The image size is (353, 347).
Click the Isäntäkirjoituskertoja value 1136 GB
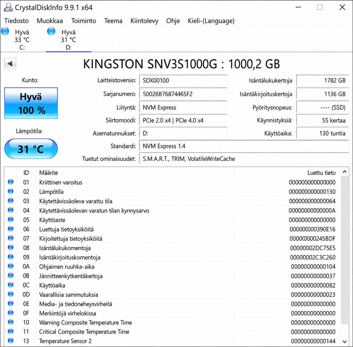pyautogui.click(x=322, y=94)
